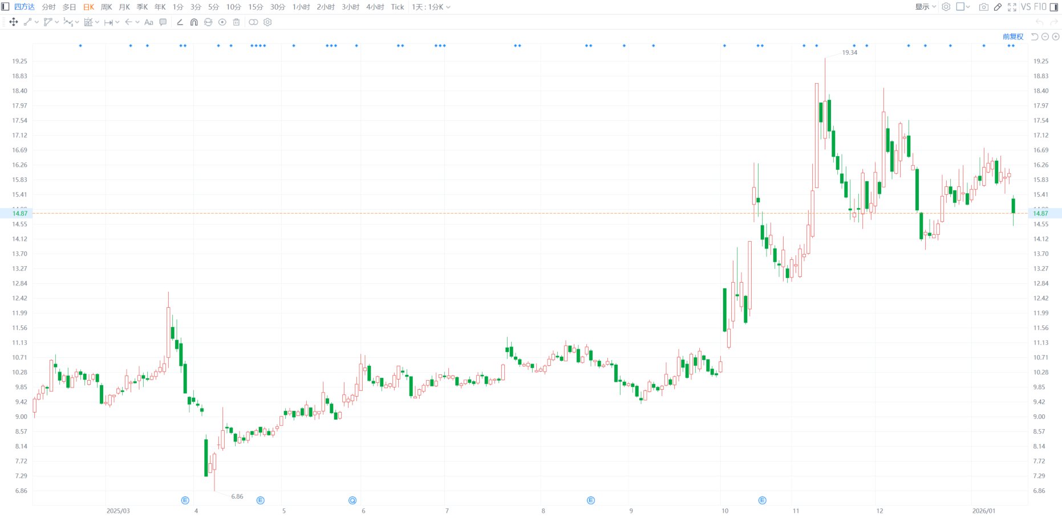Undo the last drawing action
This screenshot has height=518, width=1062.
[1040, 22]
